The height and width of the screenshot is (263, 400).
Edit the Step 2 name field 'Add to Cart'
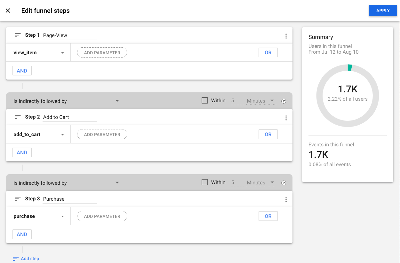point(69,117)
